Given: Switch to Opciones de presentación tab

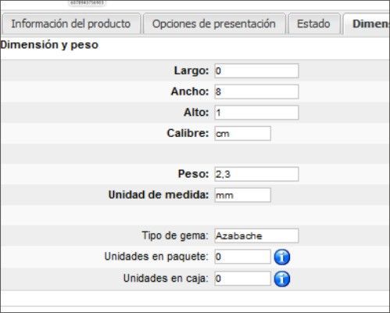Looking at the screenshot, I should click(x=214, y=23).
